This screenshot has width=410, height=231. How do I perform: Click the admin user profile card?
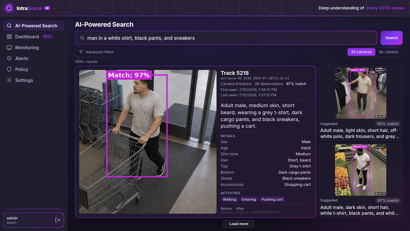click(34, 220)
